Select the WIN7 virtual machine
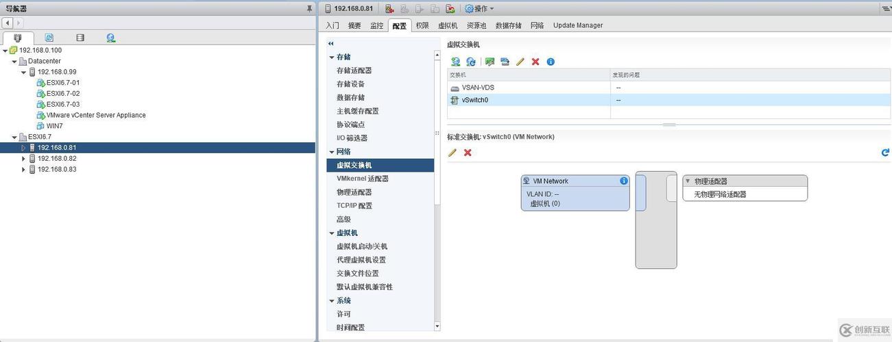Screen dimensions: 892x342 [x=54, y=126]
